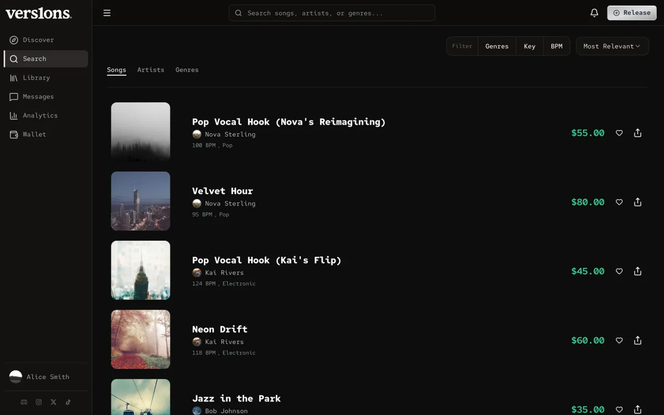Open the notifications bell
This screenshot has height=415, width=664.
(x=594, y=13)
